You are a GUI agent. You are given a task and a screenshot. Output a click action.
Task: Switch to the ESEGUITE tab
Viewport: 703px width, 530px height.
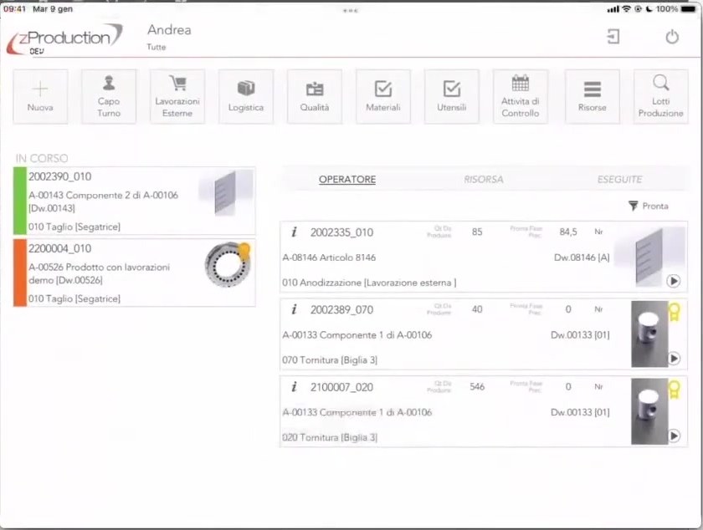619,179
